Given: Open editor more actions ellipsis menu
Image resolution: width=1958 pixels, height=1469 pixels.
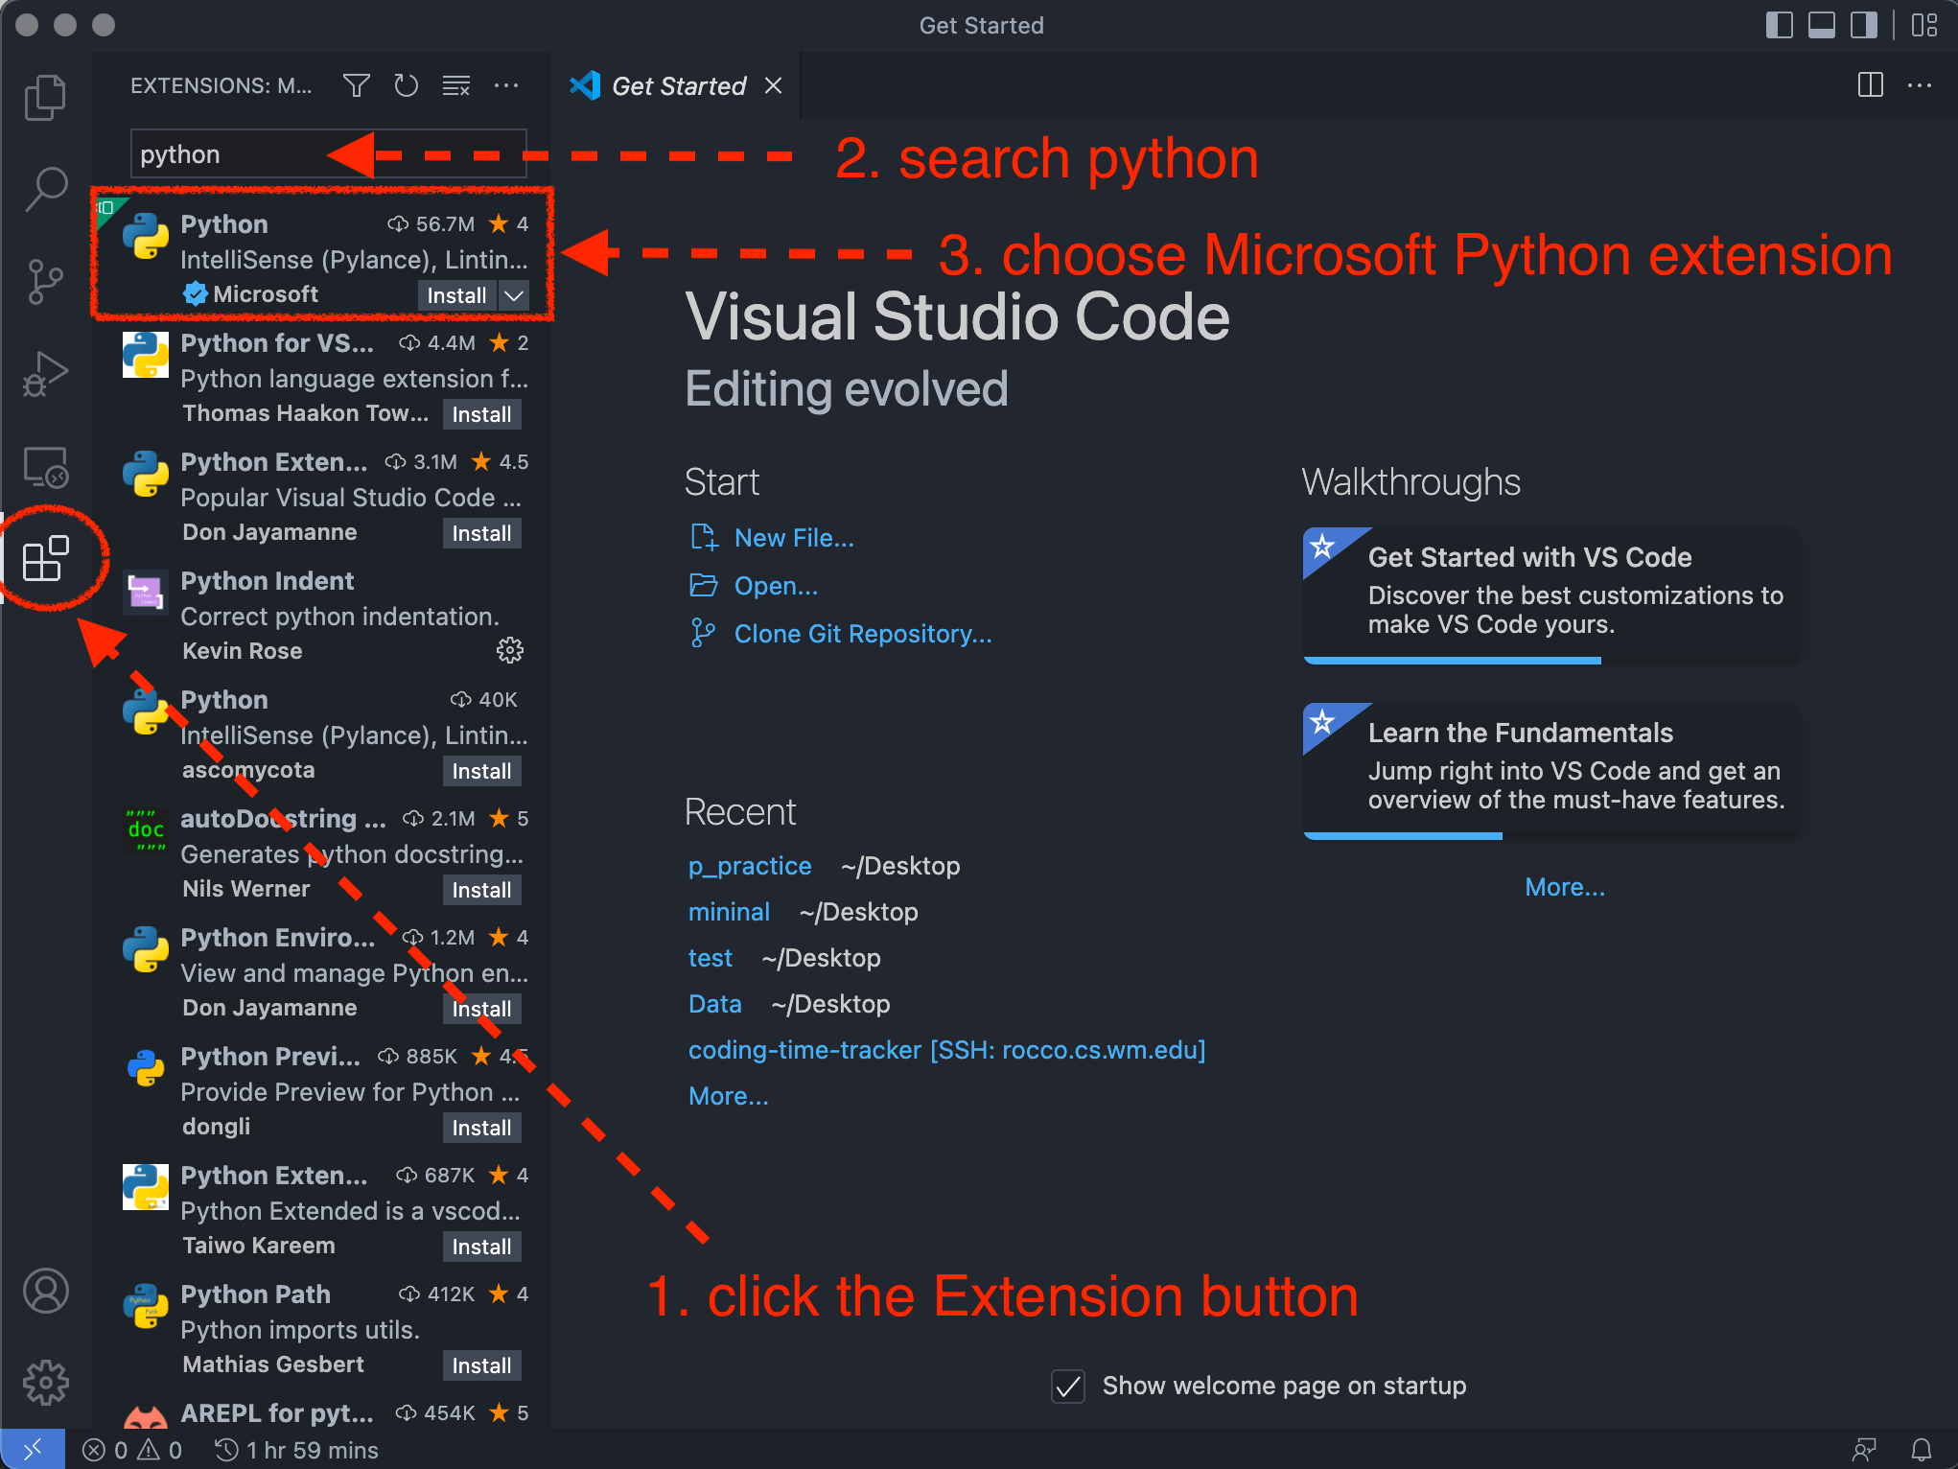Looking at the screenshot, I should (1920, 86).
